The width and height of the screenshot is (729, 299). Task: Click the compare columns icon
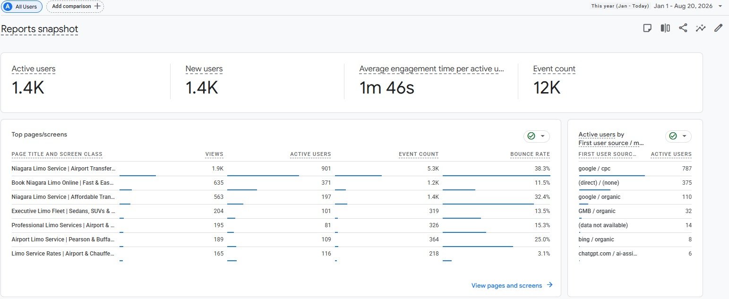pos(665,28)
